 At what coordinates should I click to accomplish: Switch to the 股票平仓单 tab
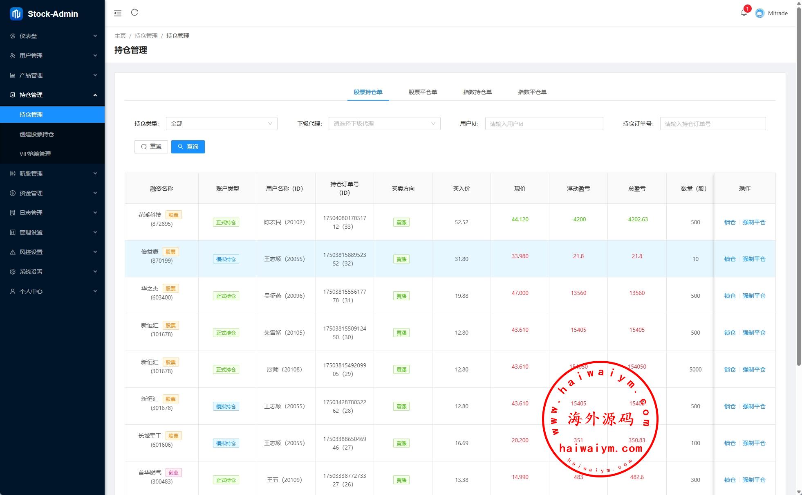[422, 92]
